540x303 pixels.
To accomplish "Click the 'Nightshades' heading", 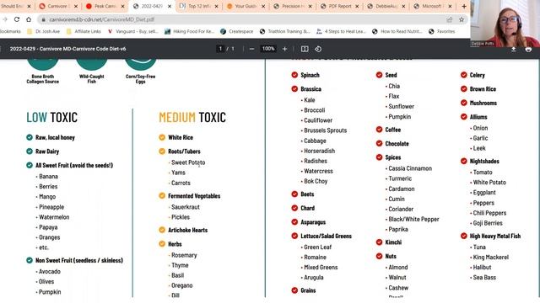I will [x=484, y=161].
